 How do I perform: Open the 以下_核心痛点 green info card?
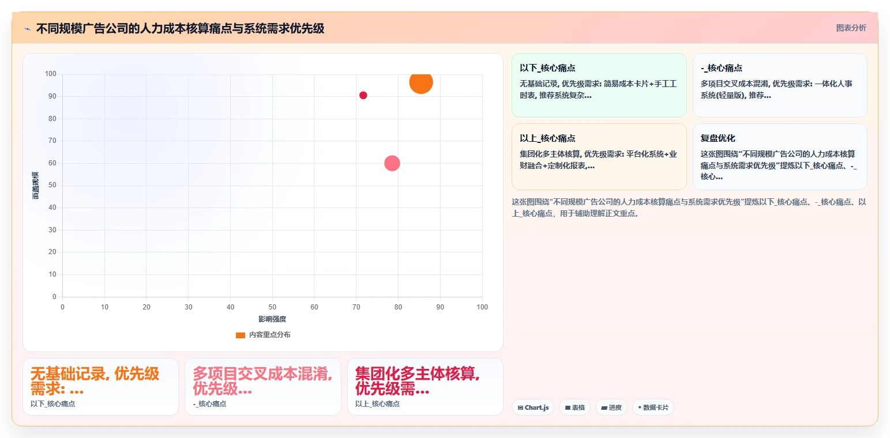(599, 85)
